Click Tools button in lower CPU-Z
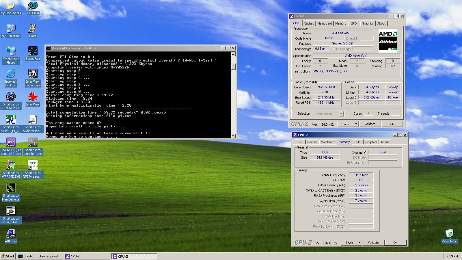The width and height of the screenshot is (462, 260). click(349, 243)
